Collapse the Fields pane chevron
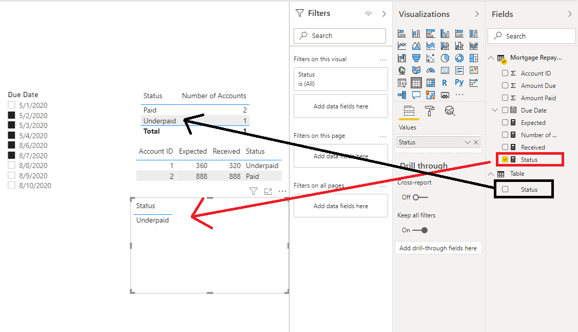The height and width of the screenshot is (332, 578). pos(570,14)
